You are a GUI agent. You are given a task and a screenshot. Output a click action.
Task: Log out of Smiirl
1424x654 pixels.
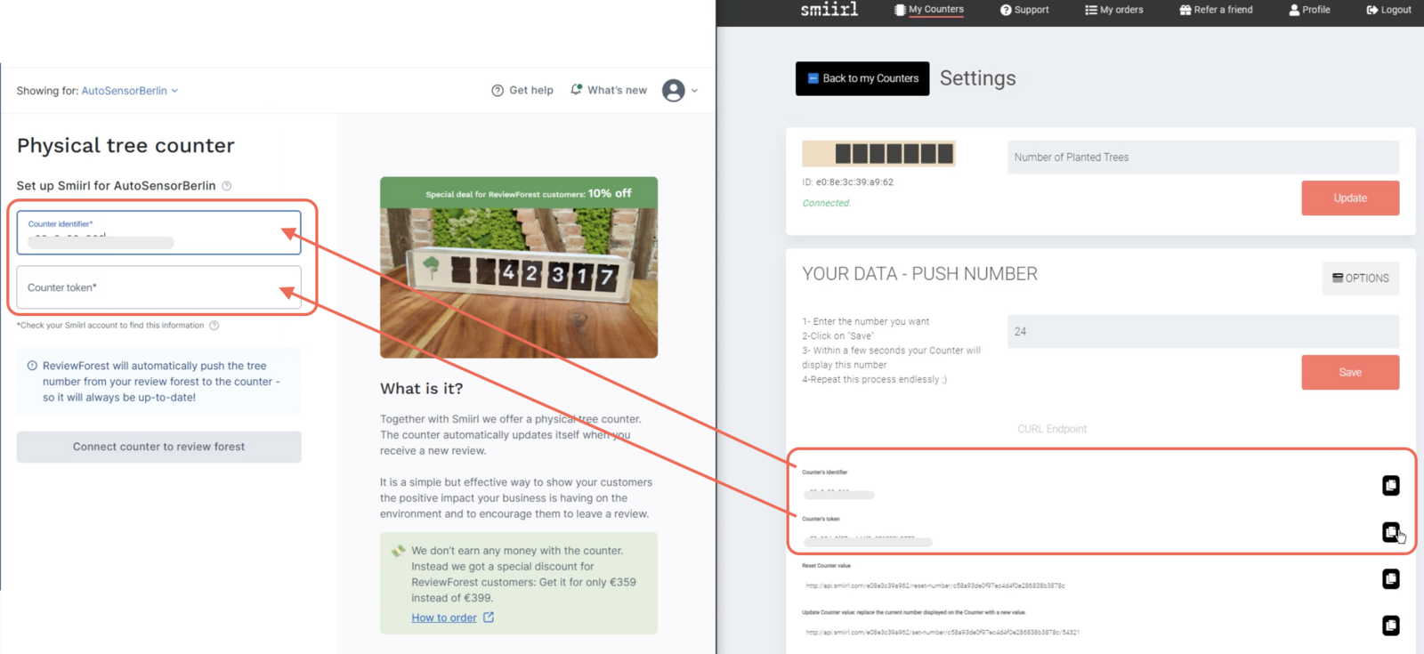[1388, 10]
